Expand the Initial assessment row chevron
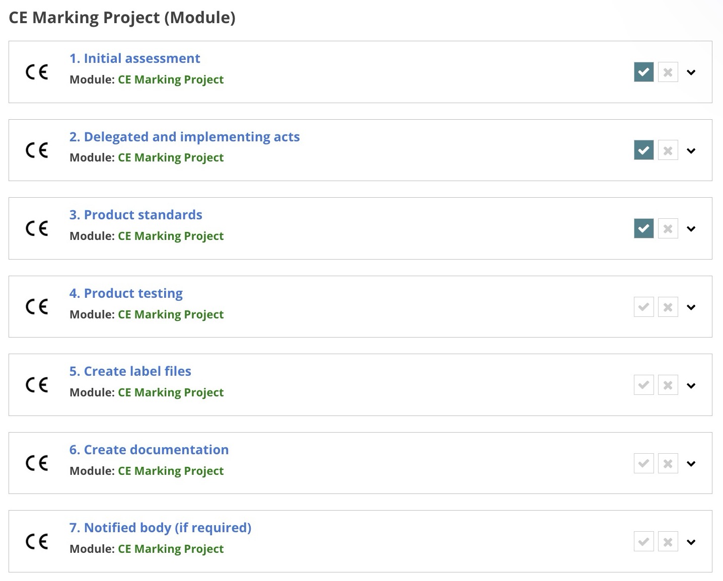The height and width of the screenshot is (581, 723). coord(691,72)
